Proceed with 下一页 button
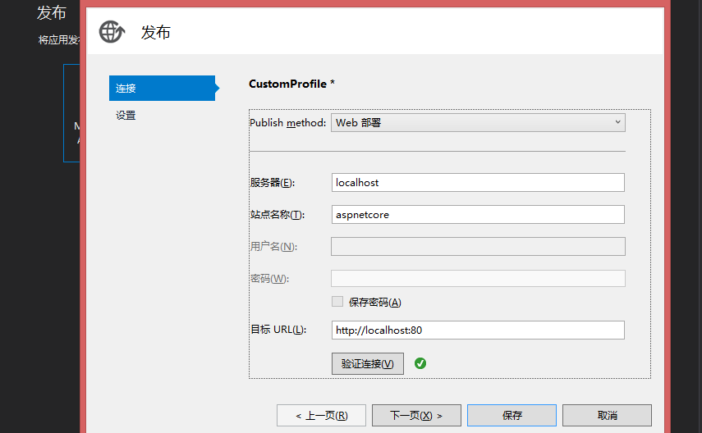 [416, 416]
